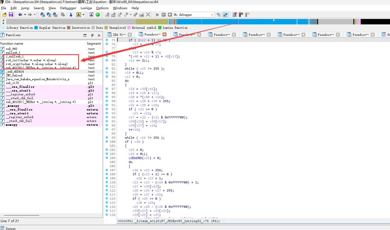Toggle breakpoint dot at line 75

tap(107, 40)
